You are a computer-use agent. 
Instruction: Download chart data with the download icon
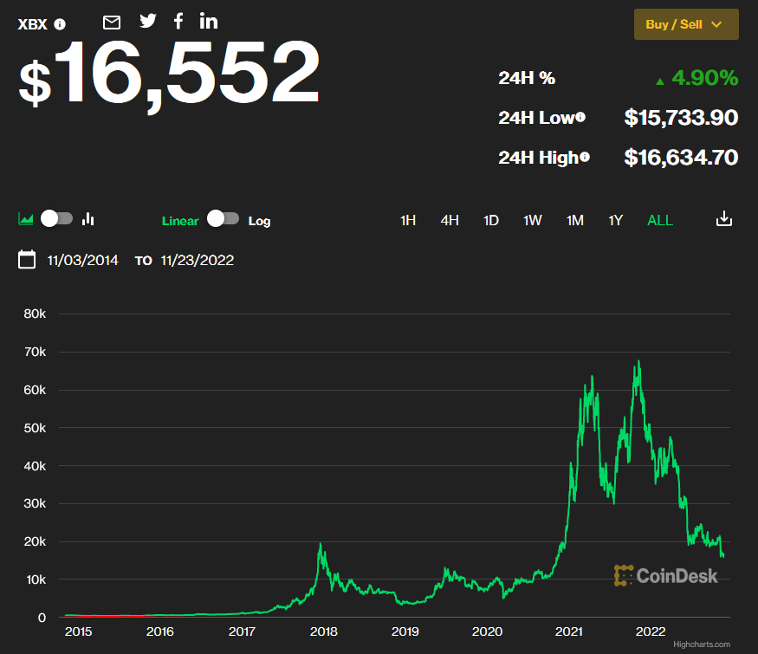723,218
